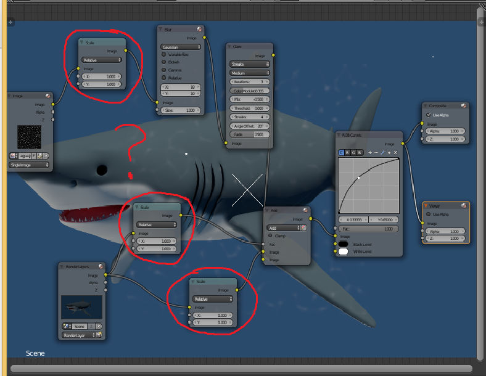Toggle the Viewer node preview icon

tap(464, 206)
